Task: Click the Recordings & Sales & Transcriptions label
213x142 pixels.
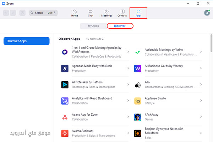Action: point(93,87)
